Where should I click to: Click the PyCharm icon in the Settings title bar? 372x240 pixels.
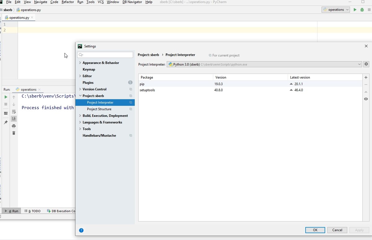80,46
